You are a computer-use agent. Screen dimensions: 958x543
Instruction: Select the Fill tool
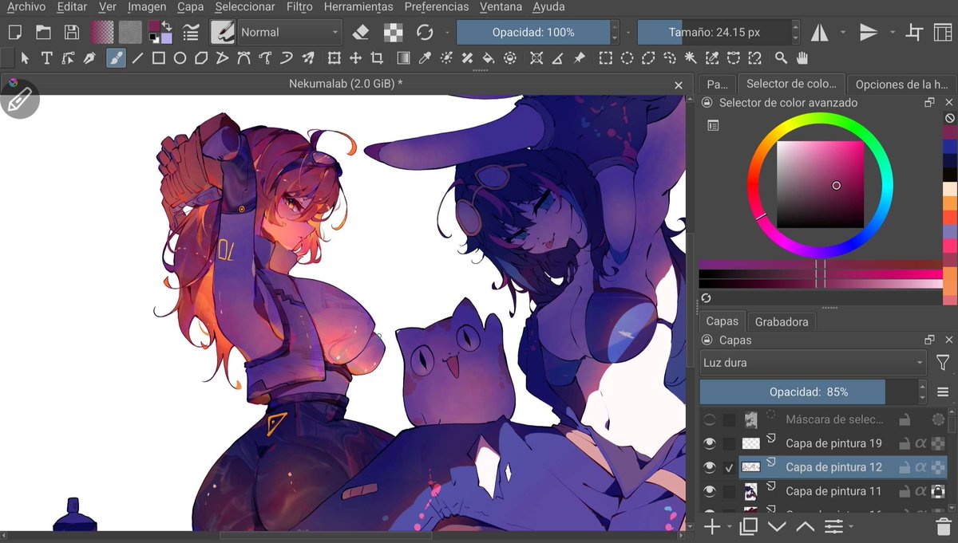[486, 57]
